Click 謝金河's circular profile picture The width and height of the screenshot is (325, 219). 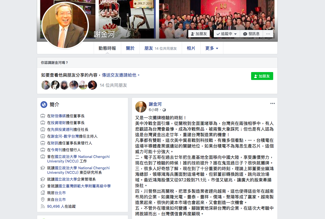(66, 25)
